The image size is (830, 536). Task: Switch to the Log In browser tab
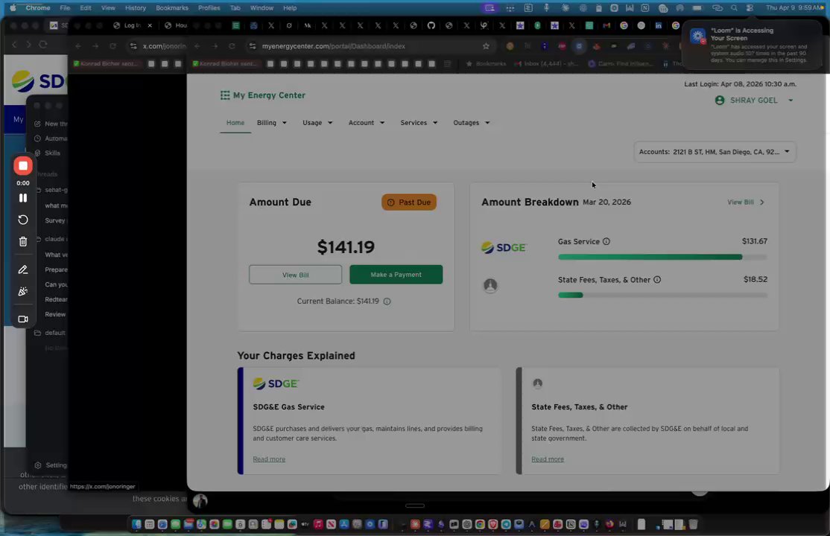(127, 25)
